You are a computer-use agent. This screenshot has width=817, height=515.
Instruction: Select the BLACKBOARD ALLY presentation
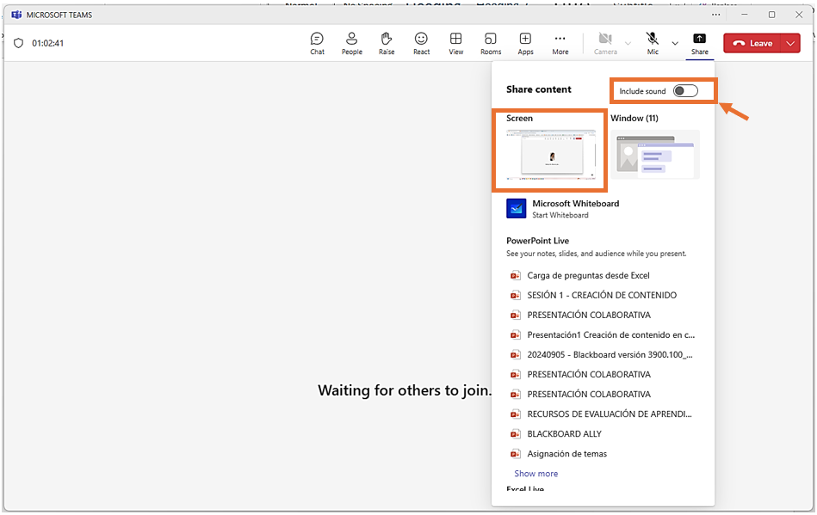pos(564,434)
